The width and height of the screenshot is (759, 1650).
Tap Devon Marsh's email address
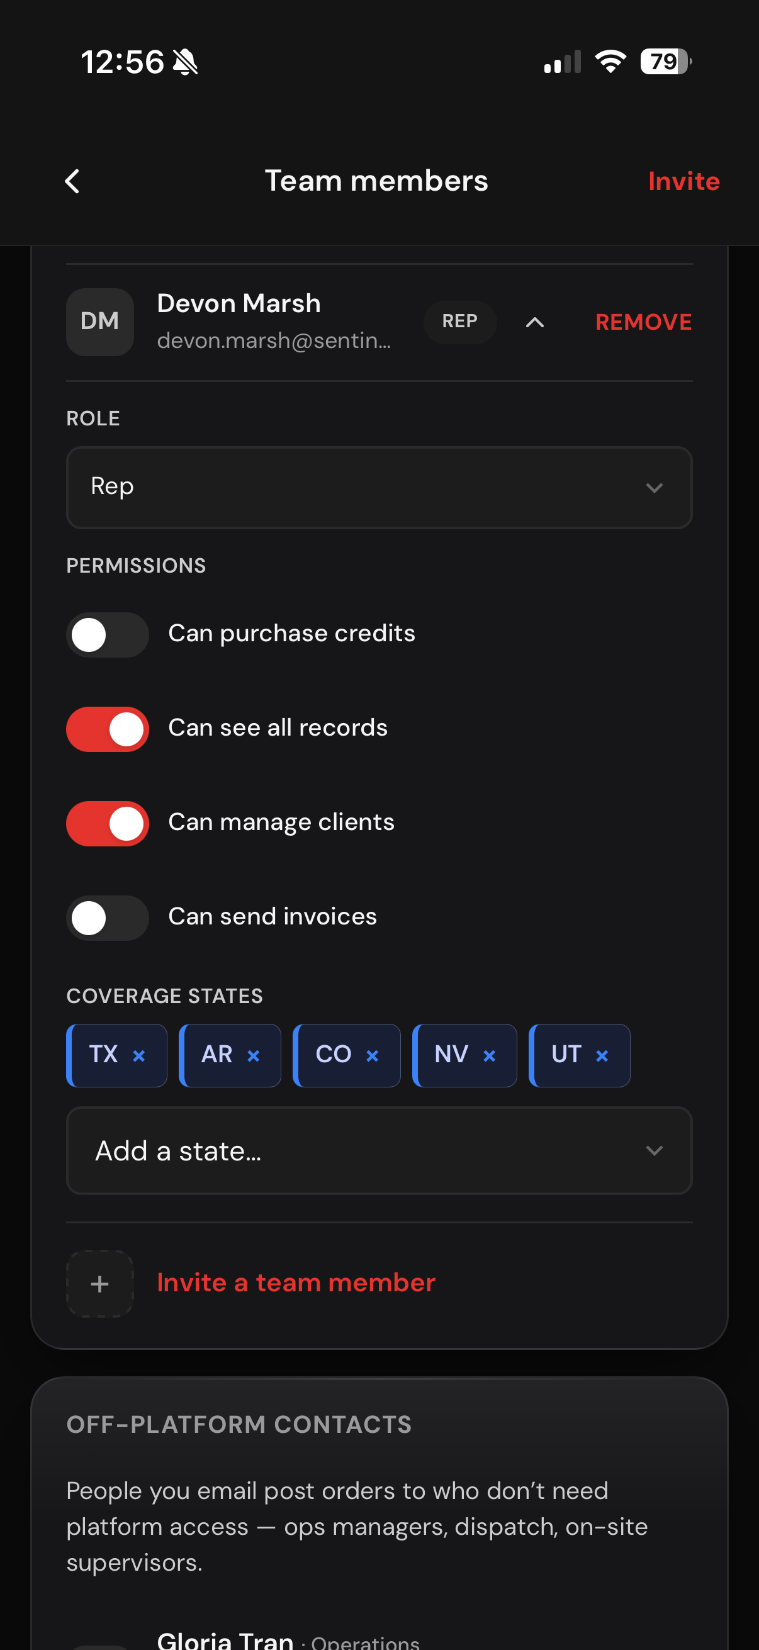[x=274, y=341]
